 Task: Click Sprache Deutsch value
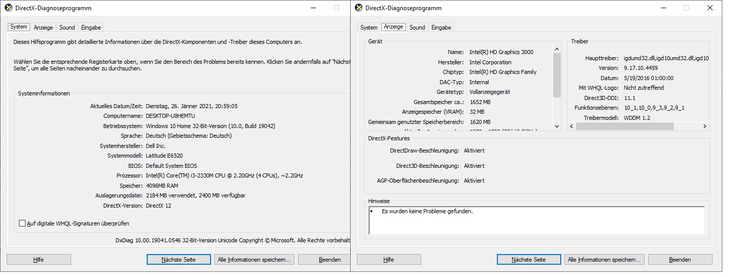pyautogui.click(x=189, y=136)
